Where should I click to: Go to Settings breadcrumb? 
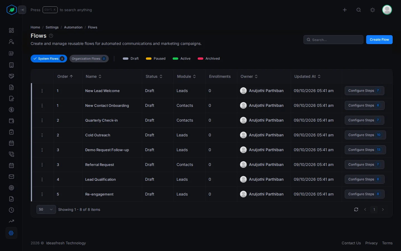52,27
